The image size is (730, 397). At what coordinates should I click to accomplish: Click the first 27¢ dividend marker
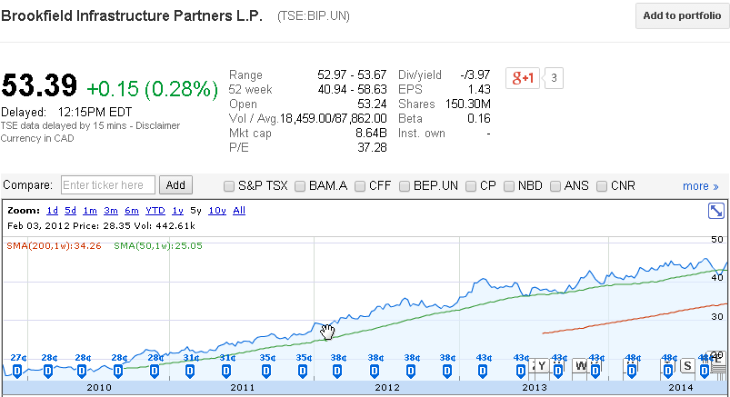(17, 370)
